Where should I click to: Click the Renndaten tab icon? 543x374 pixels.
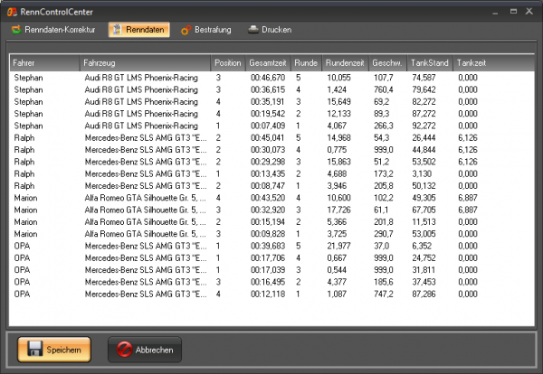point(117,30)
